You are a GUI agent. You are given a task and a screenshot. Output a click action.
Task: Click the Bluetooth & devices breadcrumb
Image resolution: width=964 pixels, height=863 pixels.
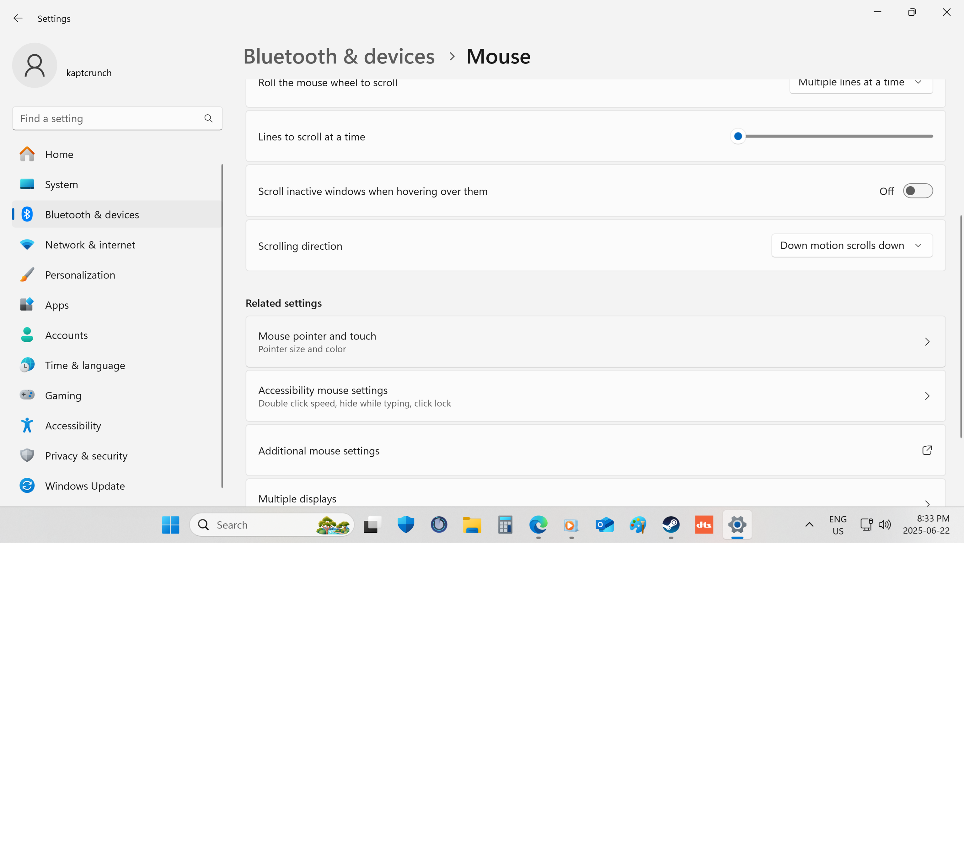[x=339, y=57]
